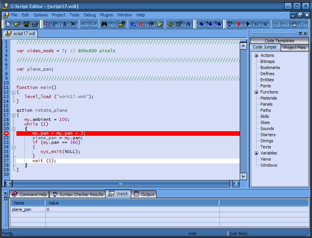
Task: Open the Plugins menu
Action: (107, 15)
